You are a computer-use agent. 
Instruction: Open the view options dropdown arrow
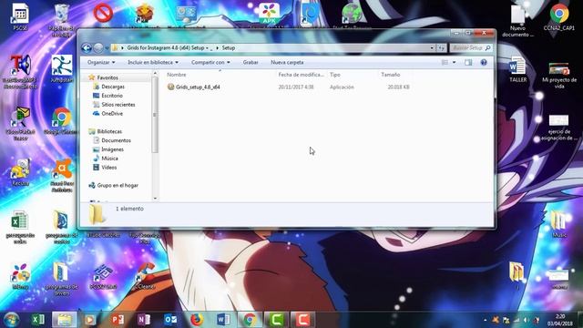tap(454, 63)
